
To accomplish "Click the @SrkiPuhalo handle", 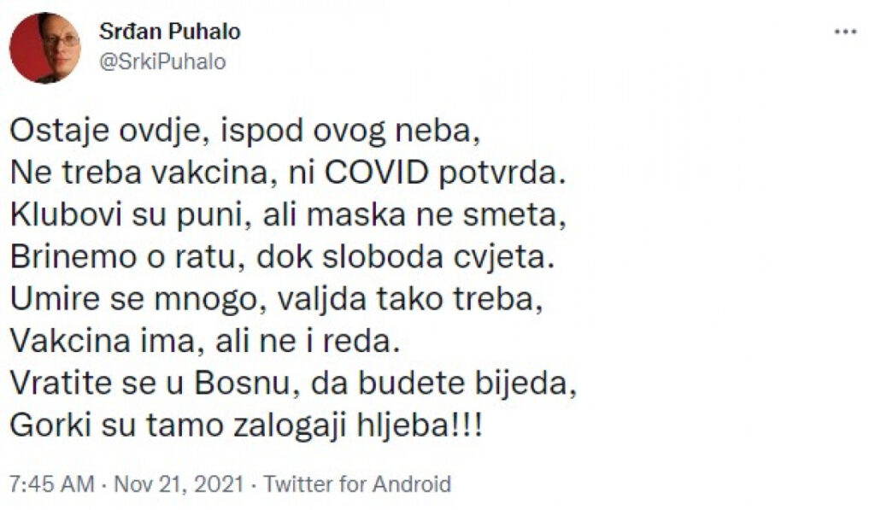I will pyautogui.click(x=163, y=62).
